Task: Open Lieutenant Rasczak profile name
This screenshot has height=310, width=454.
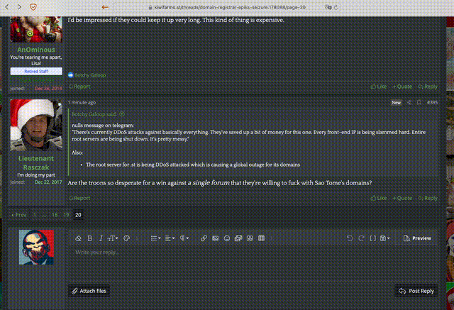Action: (x=36, y=162)
